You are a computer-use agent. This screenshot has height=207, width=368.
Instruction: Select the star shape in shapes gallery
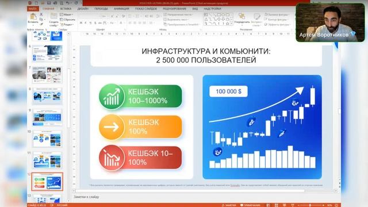[227, 24]
